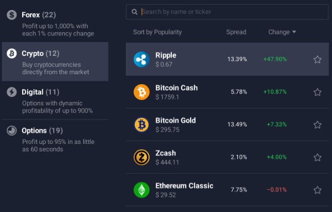Click the magnifier search icon
This screenshot has width=332, height=212.
click(135, 12)
